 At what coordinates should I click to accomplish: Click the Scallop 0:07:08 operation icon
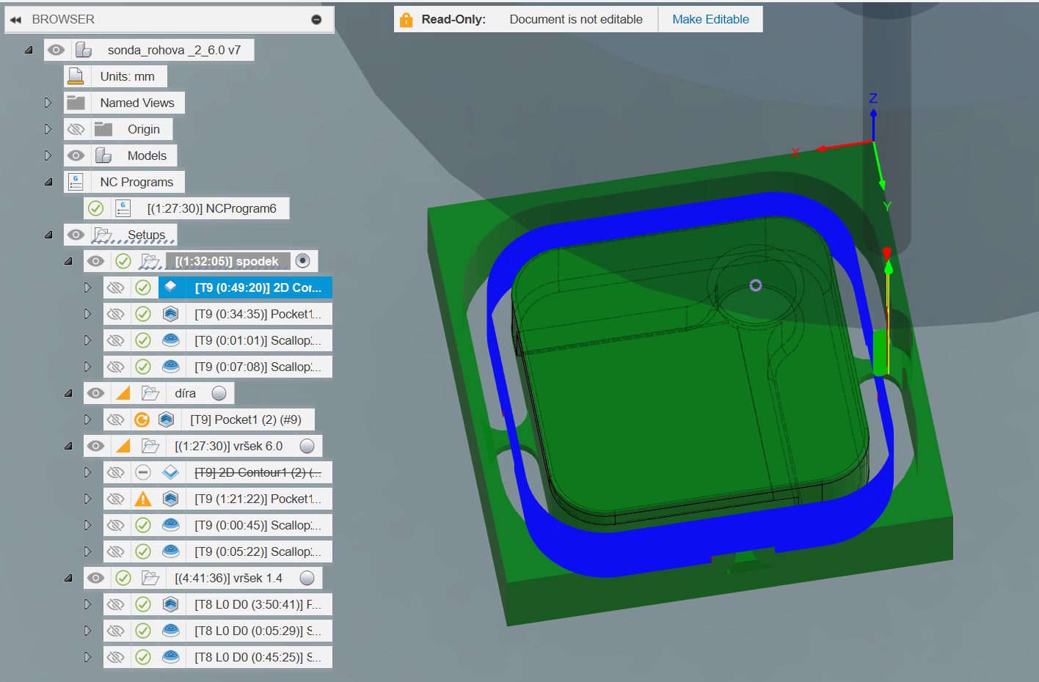tap(171, 367)
